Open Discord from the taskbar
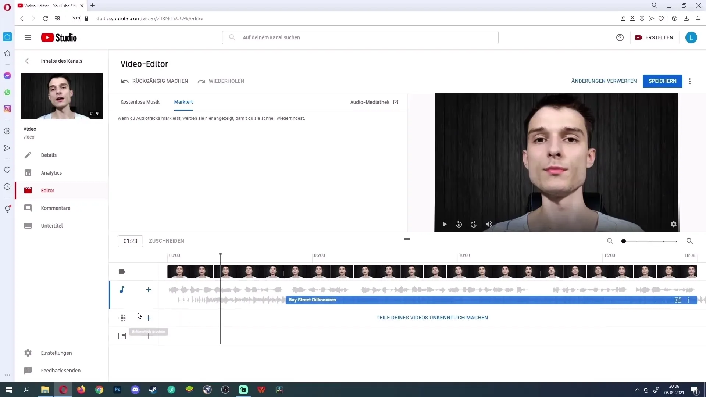 click(x=135, y=390)
